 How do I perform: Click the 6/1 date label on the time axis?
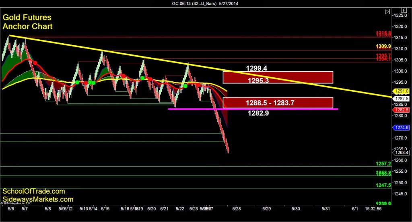click(355, 209)
